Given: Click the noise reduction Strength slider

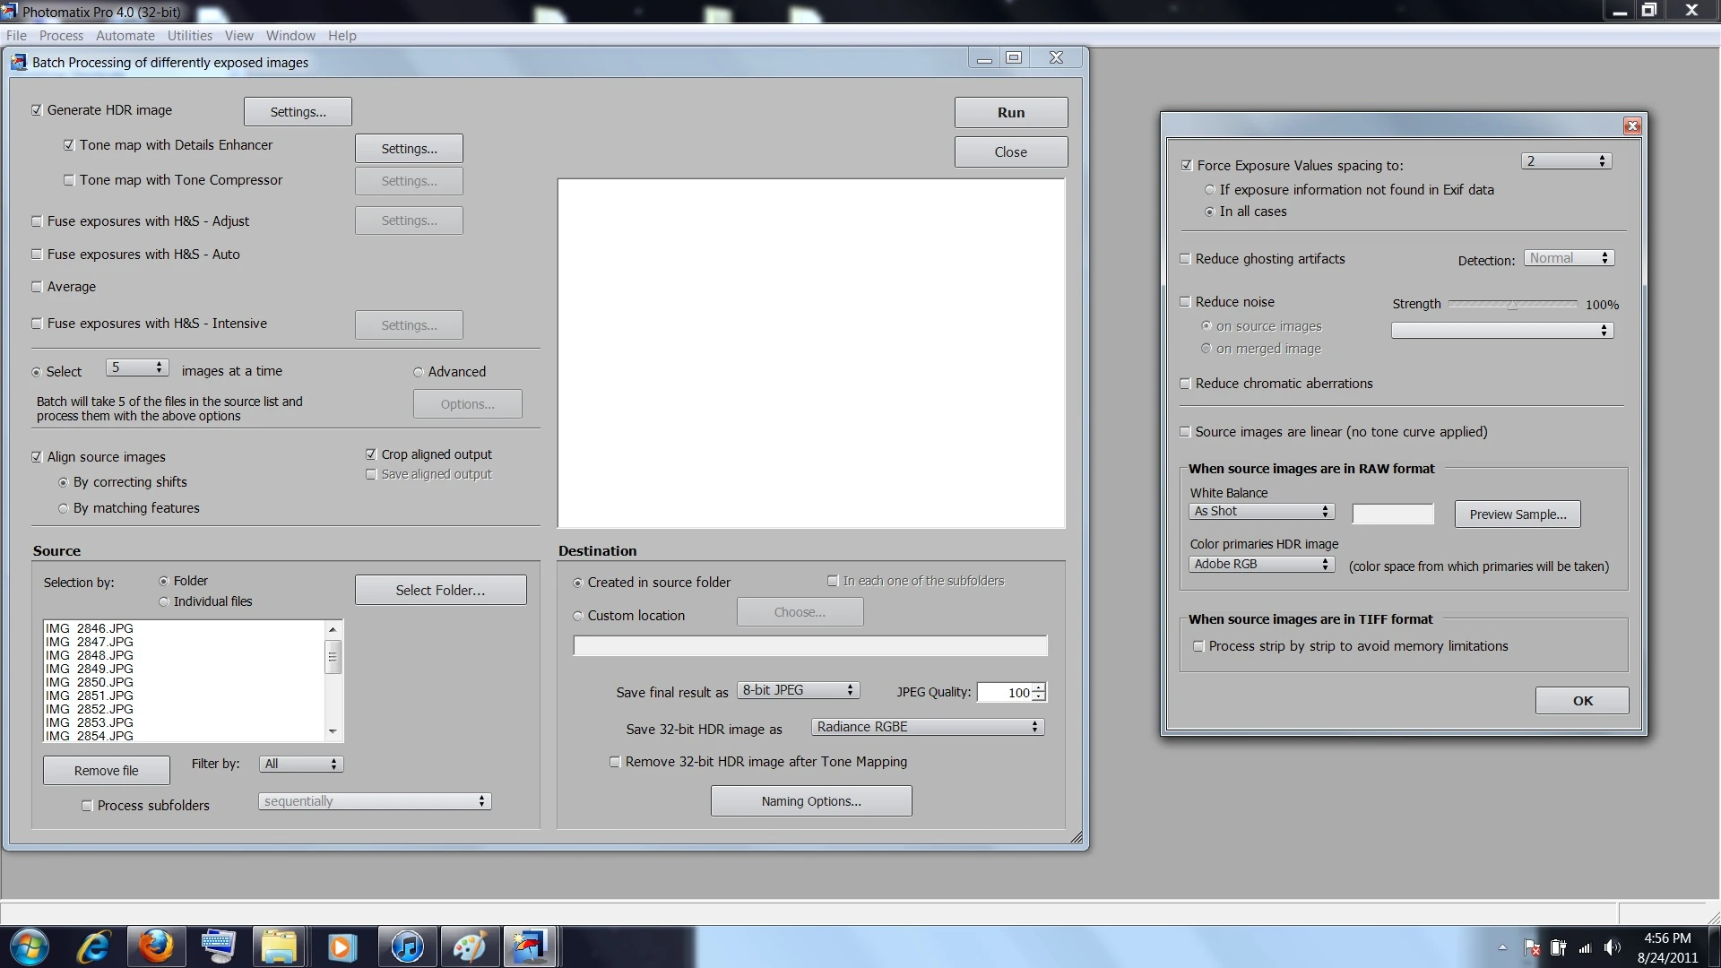Looking at the screenshot, I should pos(1512,305).
